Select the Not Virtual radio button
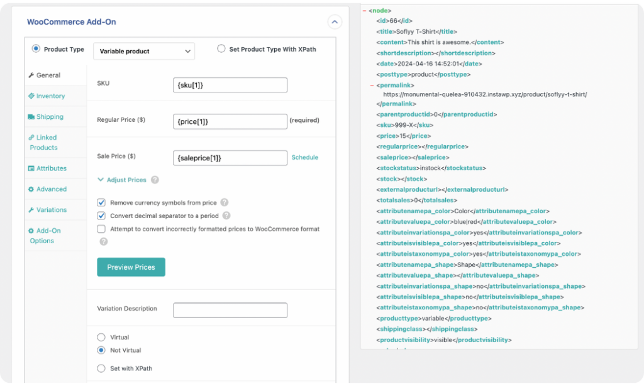The width and height of the screenshot is (644, 386). 101,350
